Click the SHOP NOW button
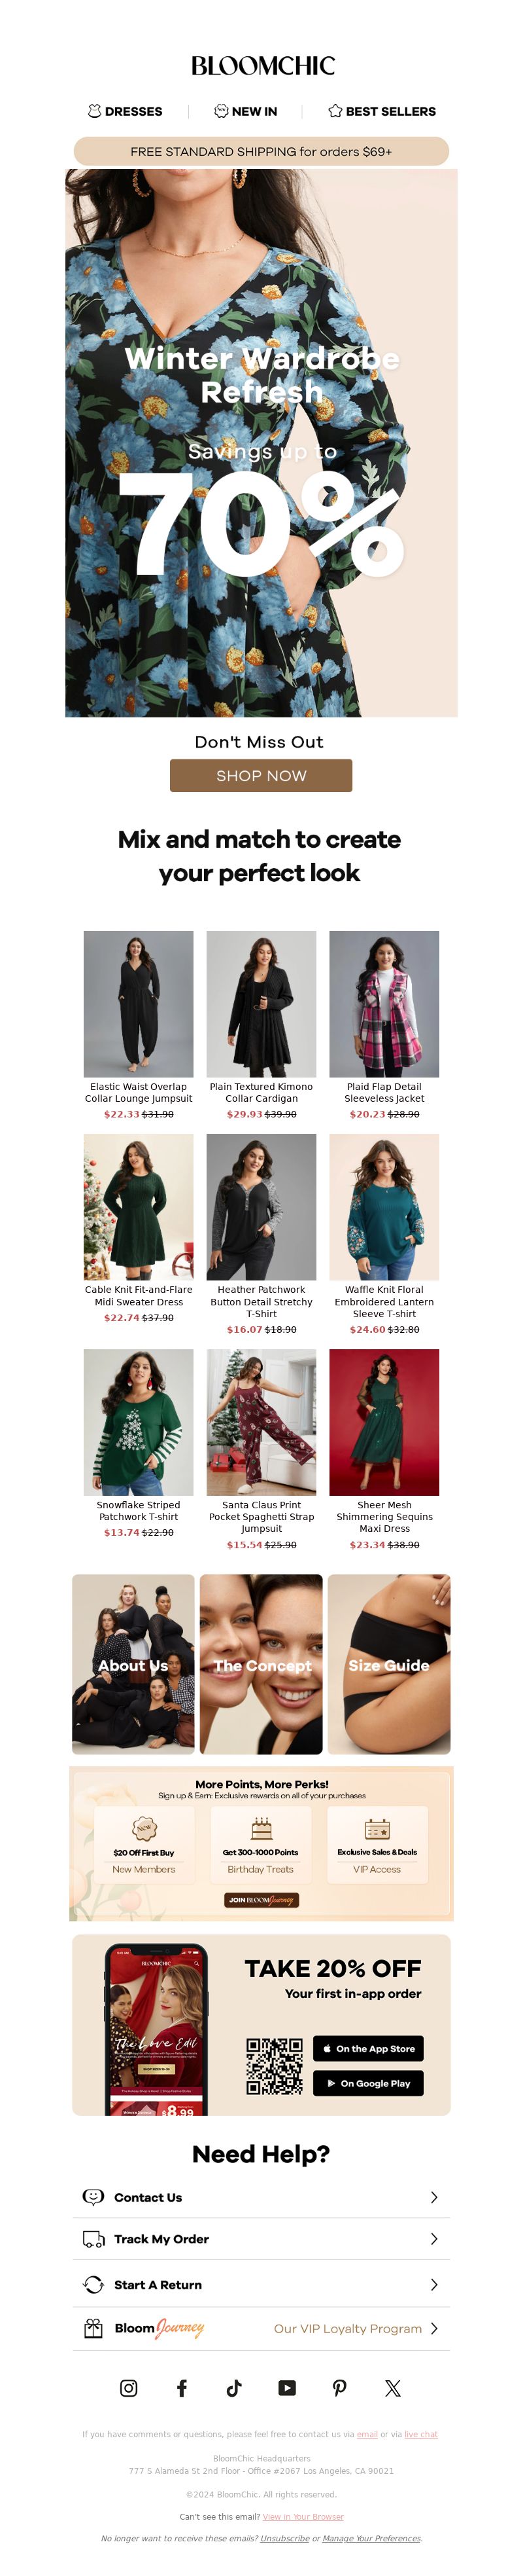 (260, 775)
